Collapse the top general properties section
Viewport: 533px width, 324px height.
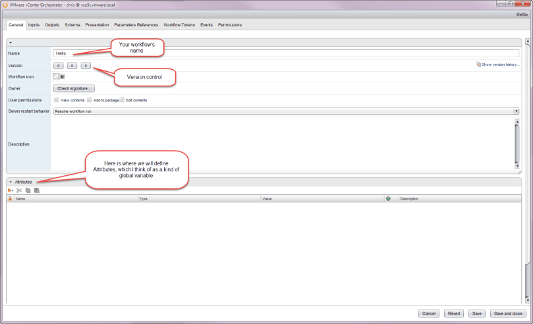[x=11, y=42]
